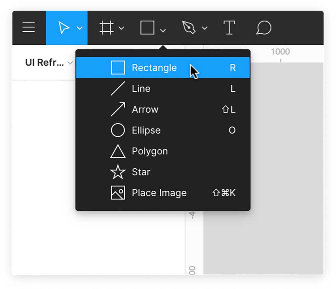Screen dimensions: 336x289
Task: Toggle the shape tools dropdown chevron
Action: coord(163,31)
